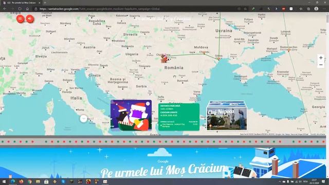This screenshot has width=329, height=185.
Task: Select the Pe urmele lui Moș Crăciun tab
Action: [22, 3]
